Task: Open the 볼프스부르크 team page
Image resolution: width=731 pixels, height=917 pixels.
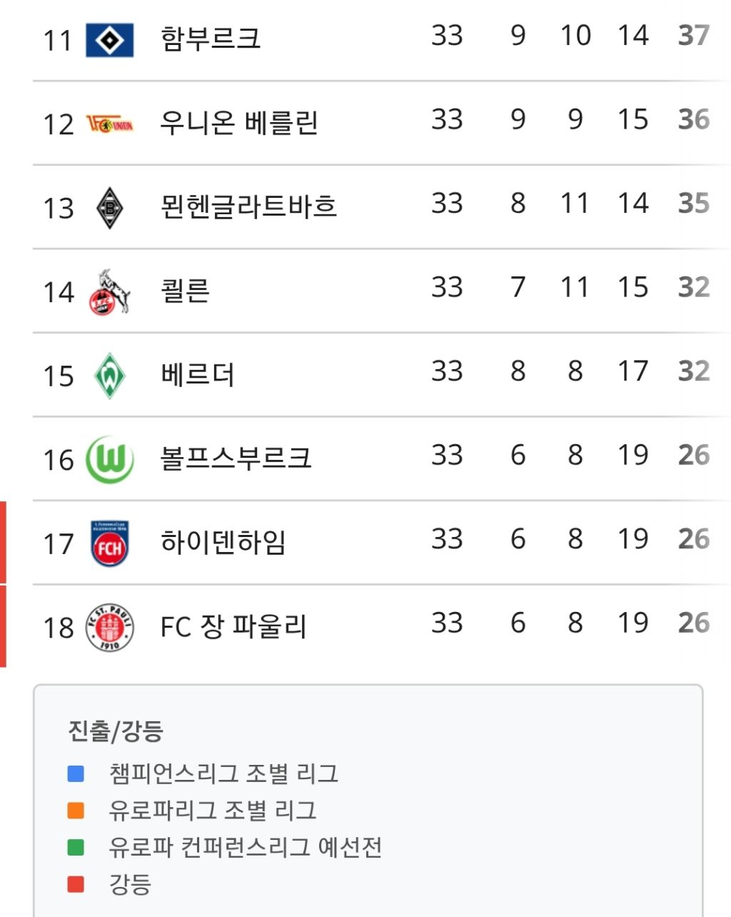Action: pyautogui.click(x=236, y=458)
